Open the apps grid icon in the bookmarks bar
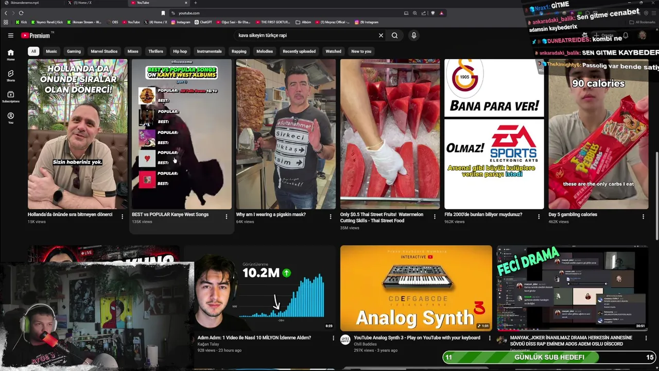This screenshot has height=371, width=659. 6,22
